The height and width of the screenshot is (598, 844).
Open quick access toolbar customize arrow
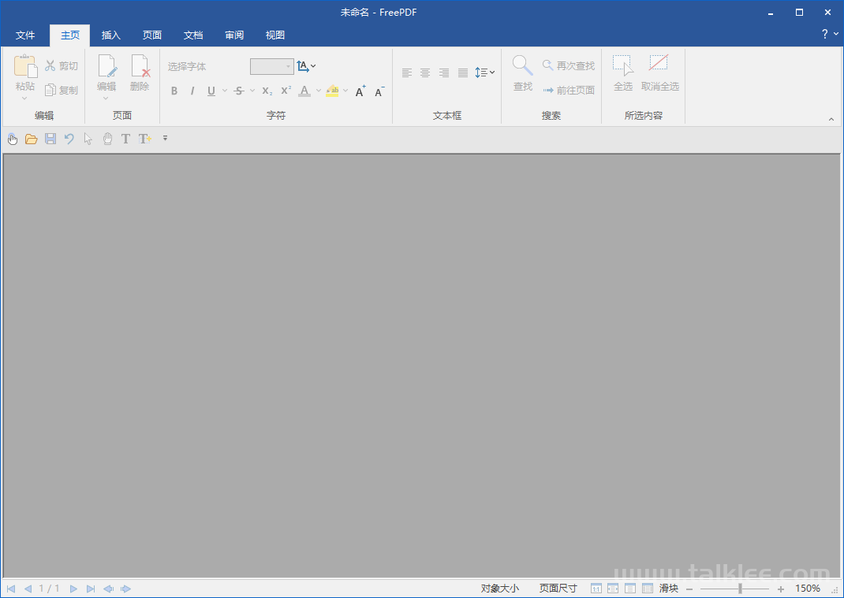tap(165, 139)
